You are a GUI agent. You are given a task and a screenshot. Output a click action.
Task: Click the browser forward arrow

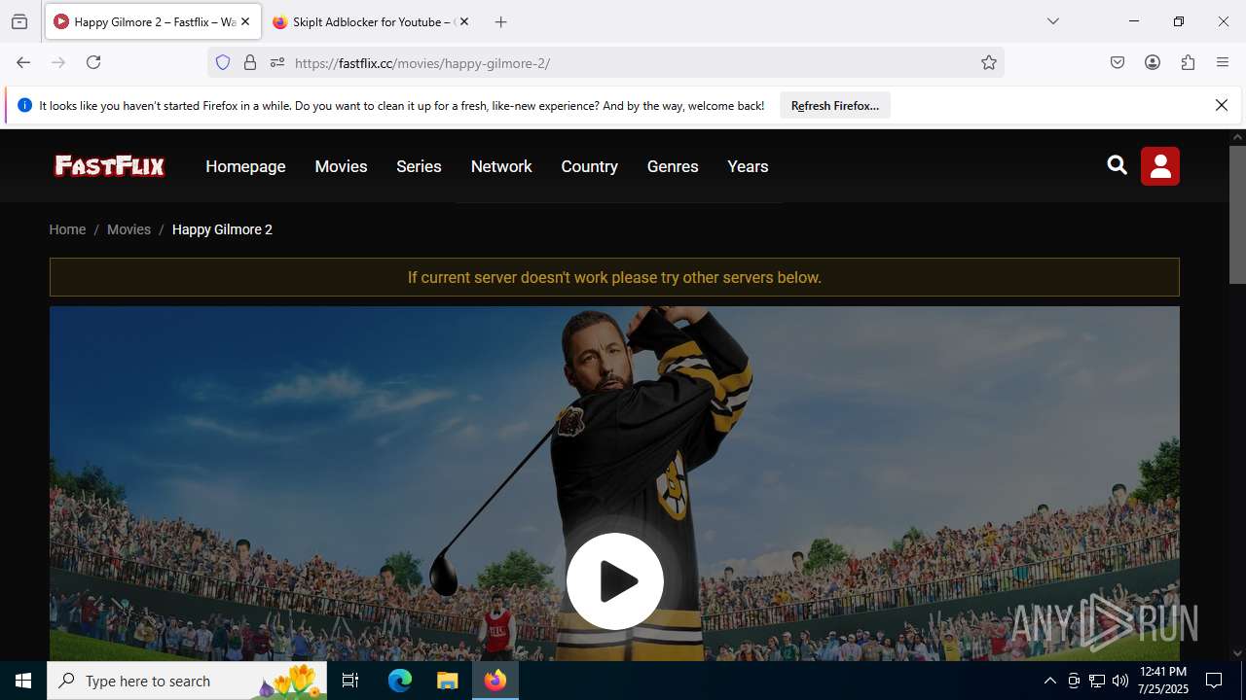[x=58, y=62]
